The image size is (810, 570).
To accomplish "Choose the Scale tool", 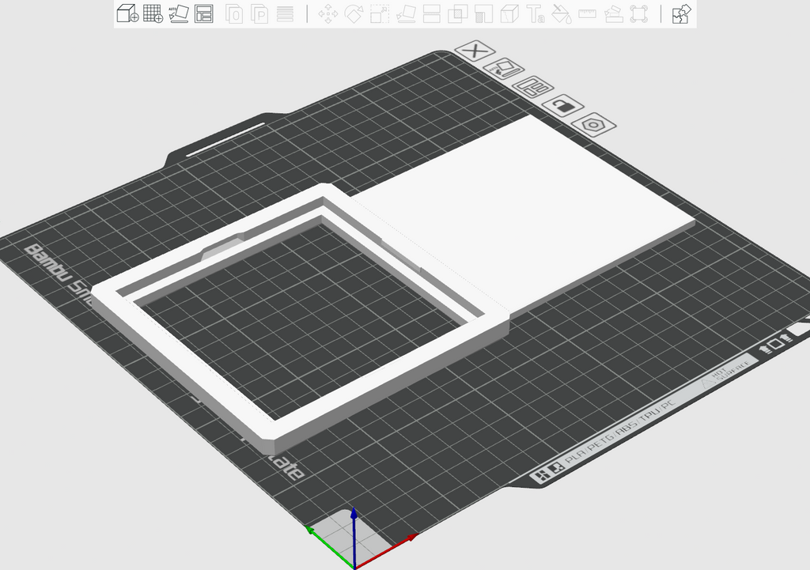I will pos(380,14).
